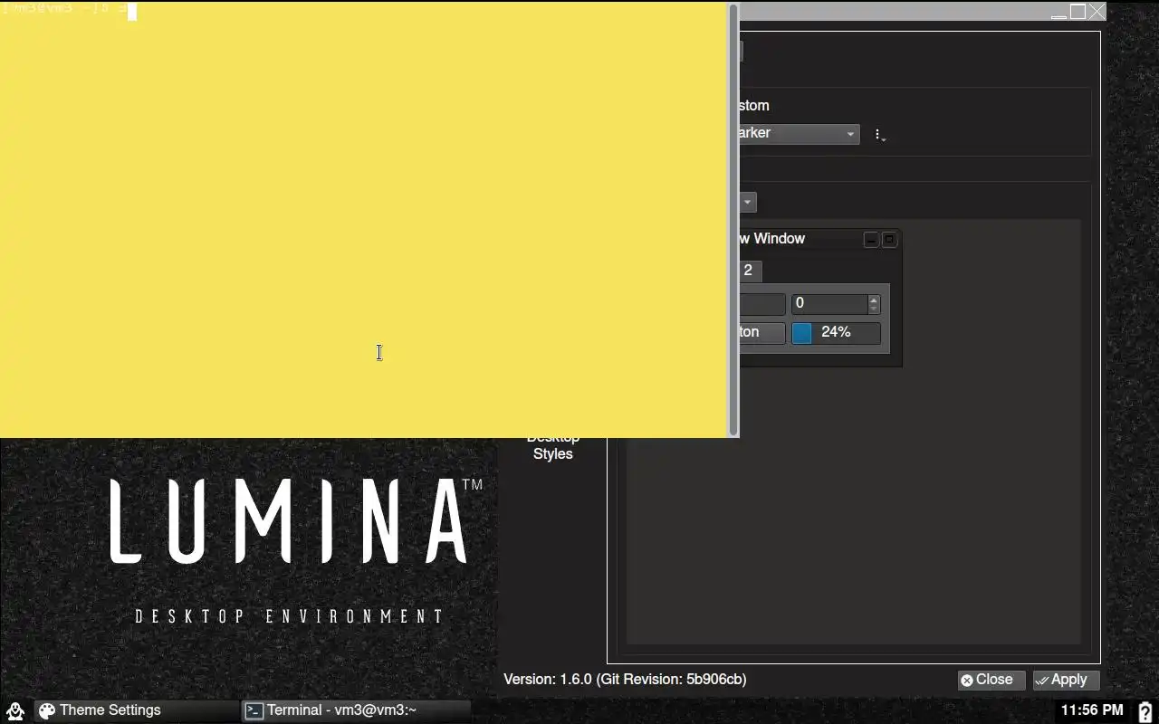Click the preview window's minimize icon

870,240
